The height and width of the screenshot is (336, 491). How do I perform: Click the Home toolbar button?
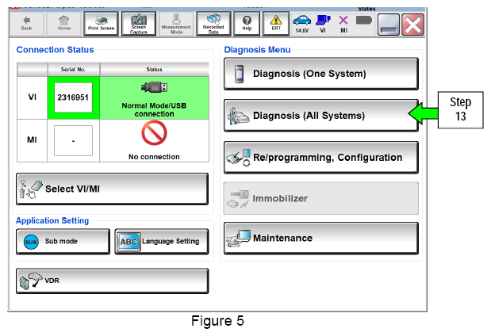(64, 24)
